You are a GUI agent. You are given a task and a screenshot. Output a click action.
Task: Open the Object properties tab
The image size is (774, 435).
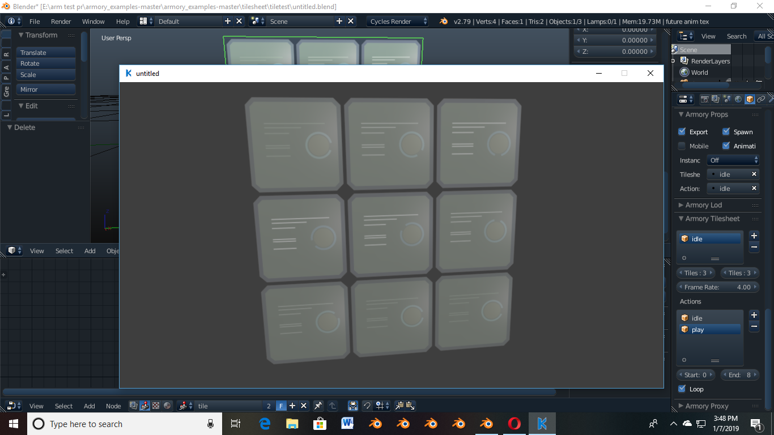[x=750, y=99]
